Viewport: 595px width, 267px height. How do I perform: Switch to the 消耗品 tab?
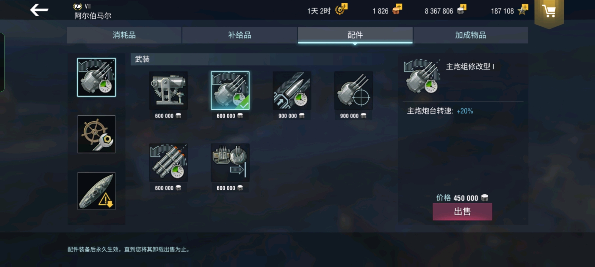click(x=124, y=35)
